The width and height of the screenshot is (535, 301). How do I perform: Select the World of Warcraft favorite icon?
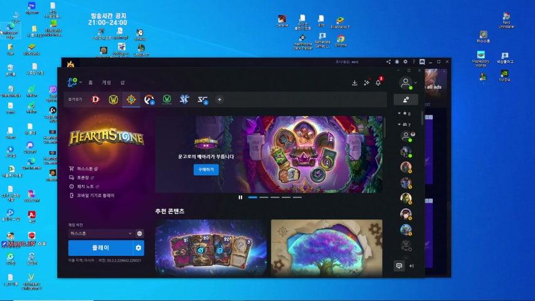tap(114, 100)
